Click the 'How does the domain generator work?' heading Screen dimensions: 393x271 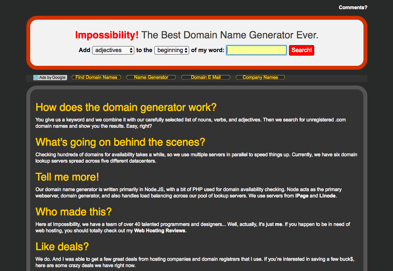(126, 107)
